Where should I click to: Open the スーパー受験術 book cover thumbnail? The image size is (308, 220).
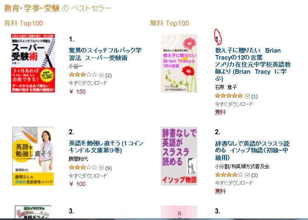coord(33,63)
